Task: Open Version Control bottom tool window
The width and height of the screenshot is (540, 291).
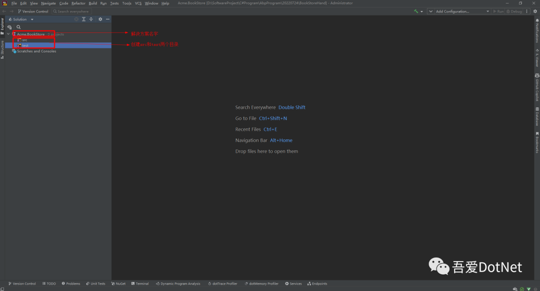Action: click(22, 284)
